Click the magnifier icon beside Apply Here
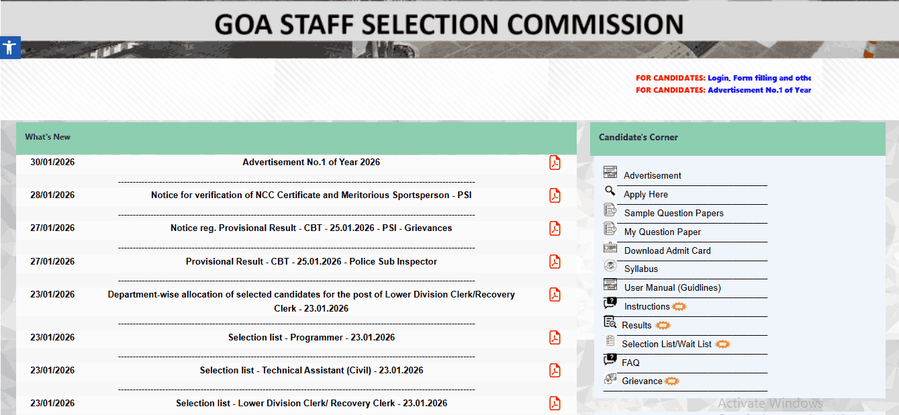 coord(610,191)
